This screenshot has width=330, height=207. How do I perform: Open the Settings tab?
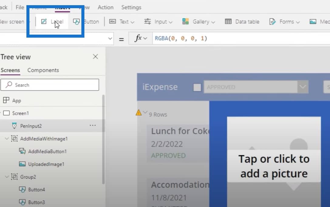click(131, 7)
